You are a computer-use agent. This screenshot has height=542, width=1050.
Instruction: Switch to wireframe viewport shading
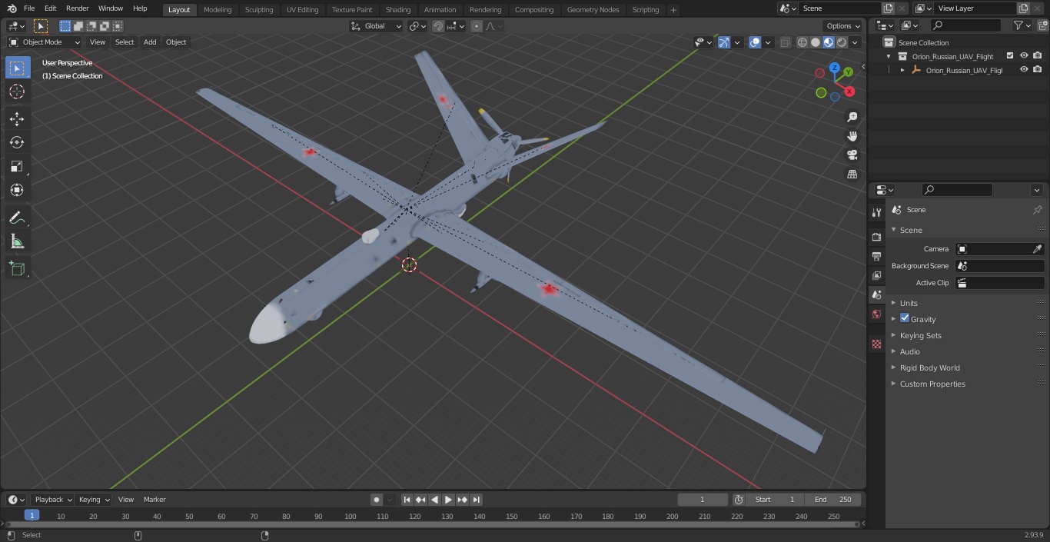pos(802,42)
